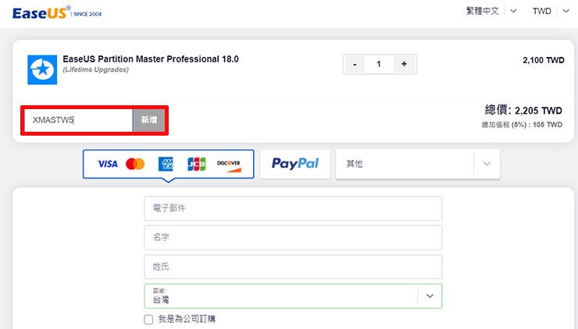Screen dimensions: 578x329
Task: Click the coupon code field with XMASTW5
Action: 78,120
